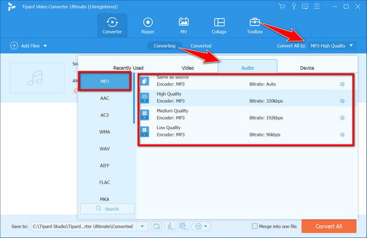Open the bottom preferences gear
Image resolution: width=367 pixels, height=238 pixels.
point(198,226)
